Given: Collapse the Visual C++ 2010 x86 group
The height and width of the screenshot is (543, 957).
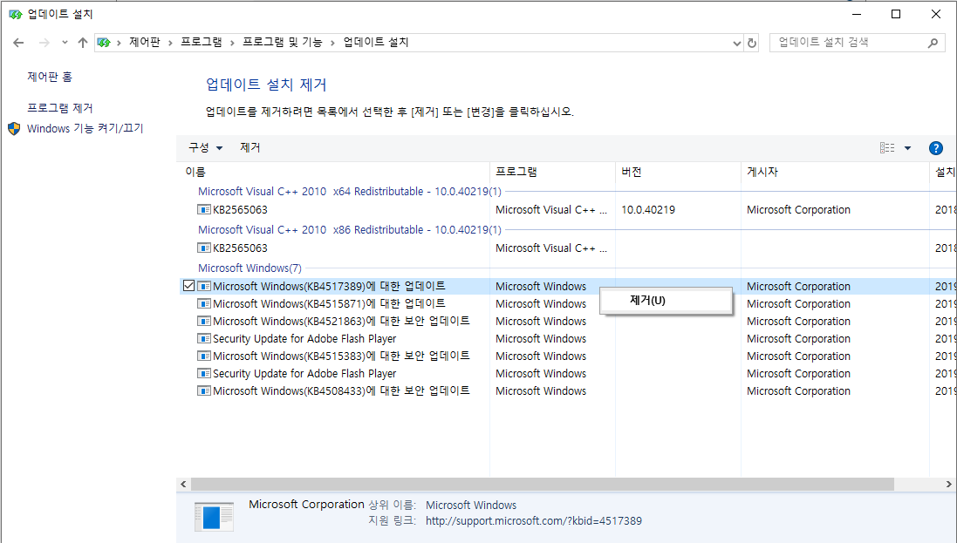Looking at the screenshot, I should coord(350,230).
